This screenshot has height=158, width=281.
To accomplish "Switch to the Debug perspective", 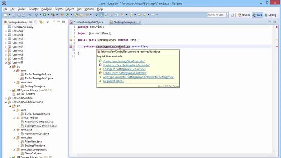I will [270, 15].
